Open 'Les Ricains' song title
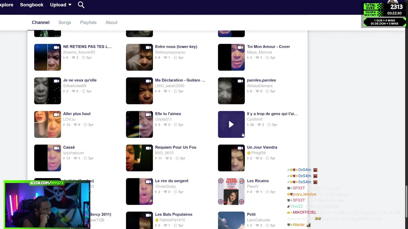Screen dimensions: 408x229 coord(258,181)
